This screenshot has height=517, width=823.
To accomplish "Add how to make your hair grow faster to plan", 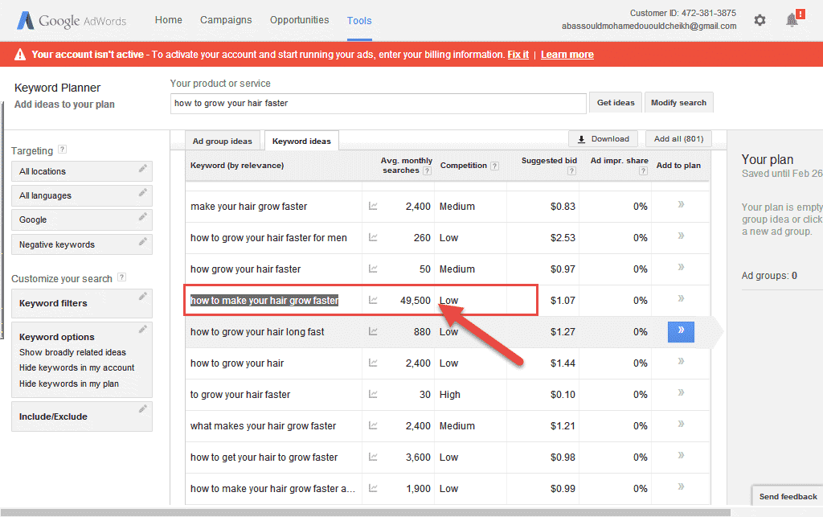I will pos(681,298).
